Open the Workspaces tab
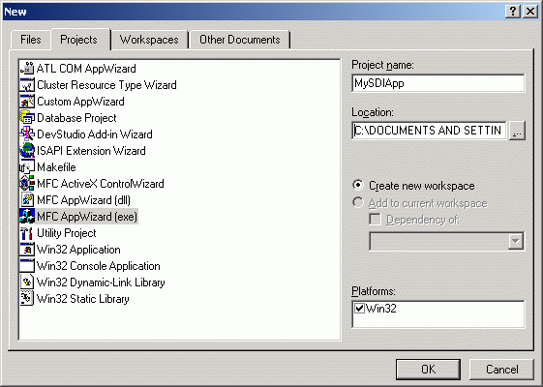Image resolution: width=543 pixels, height=387 pixels. (x=149, y=40)
